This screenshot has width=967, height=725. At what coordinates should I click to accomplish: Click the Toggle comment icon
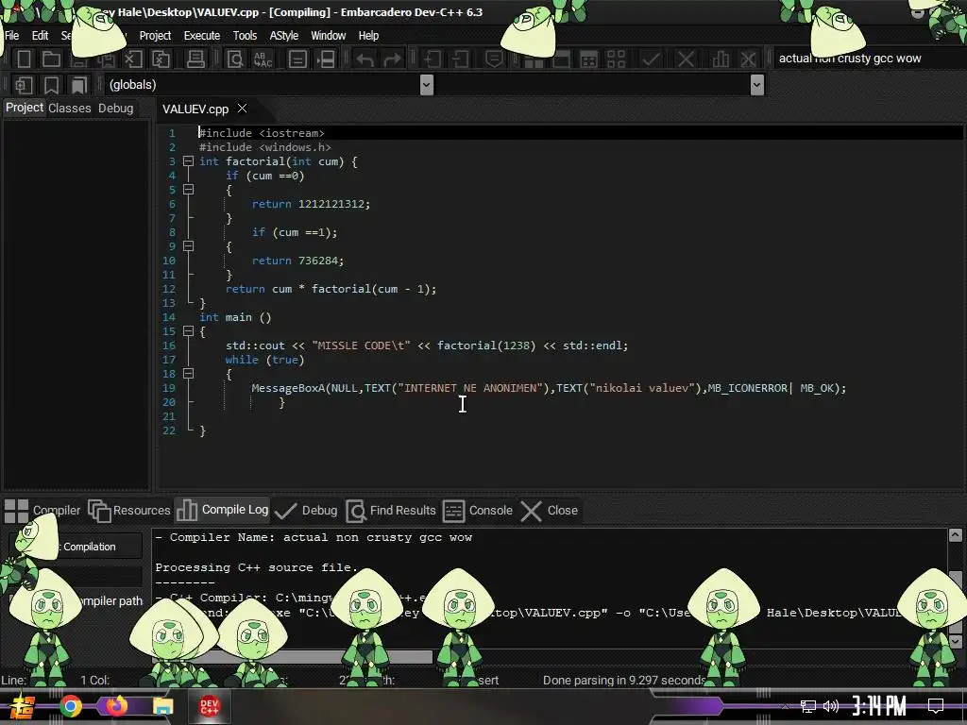[494, 59]
